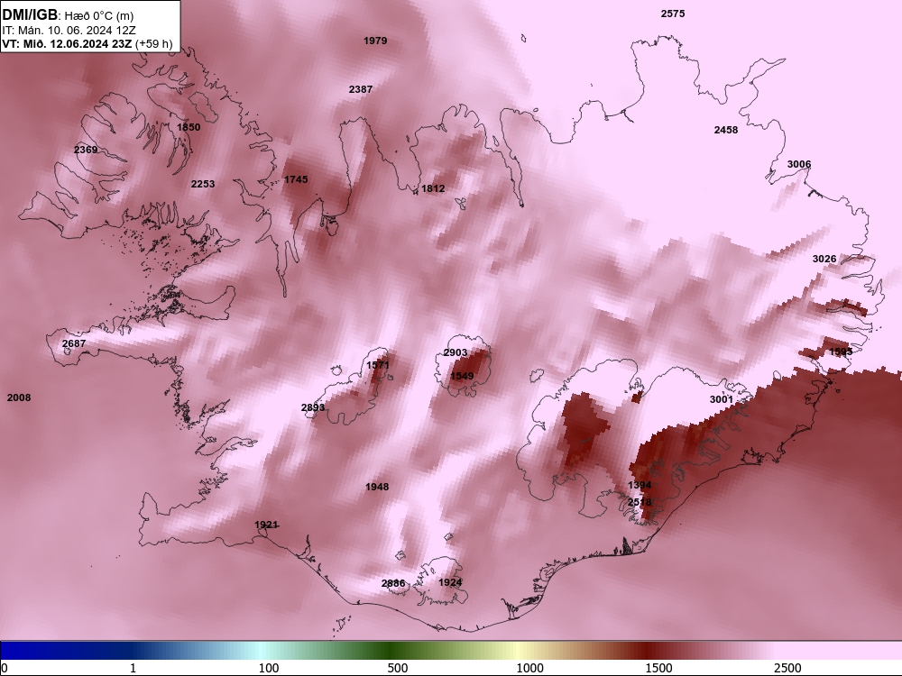Click the 1549 glacier value
Image resolution: width=902 pixels, height=676 pixels.
(462, 377)
